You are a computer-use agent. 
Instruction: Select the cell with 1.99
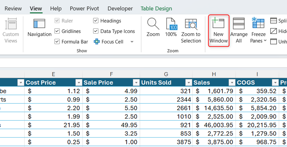(54, 116)
